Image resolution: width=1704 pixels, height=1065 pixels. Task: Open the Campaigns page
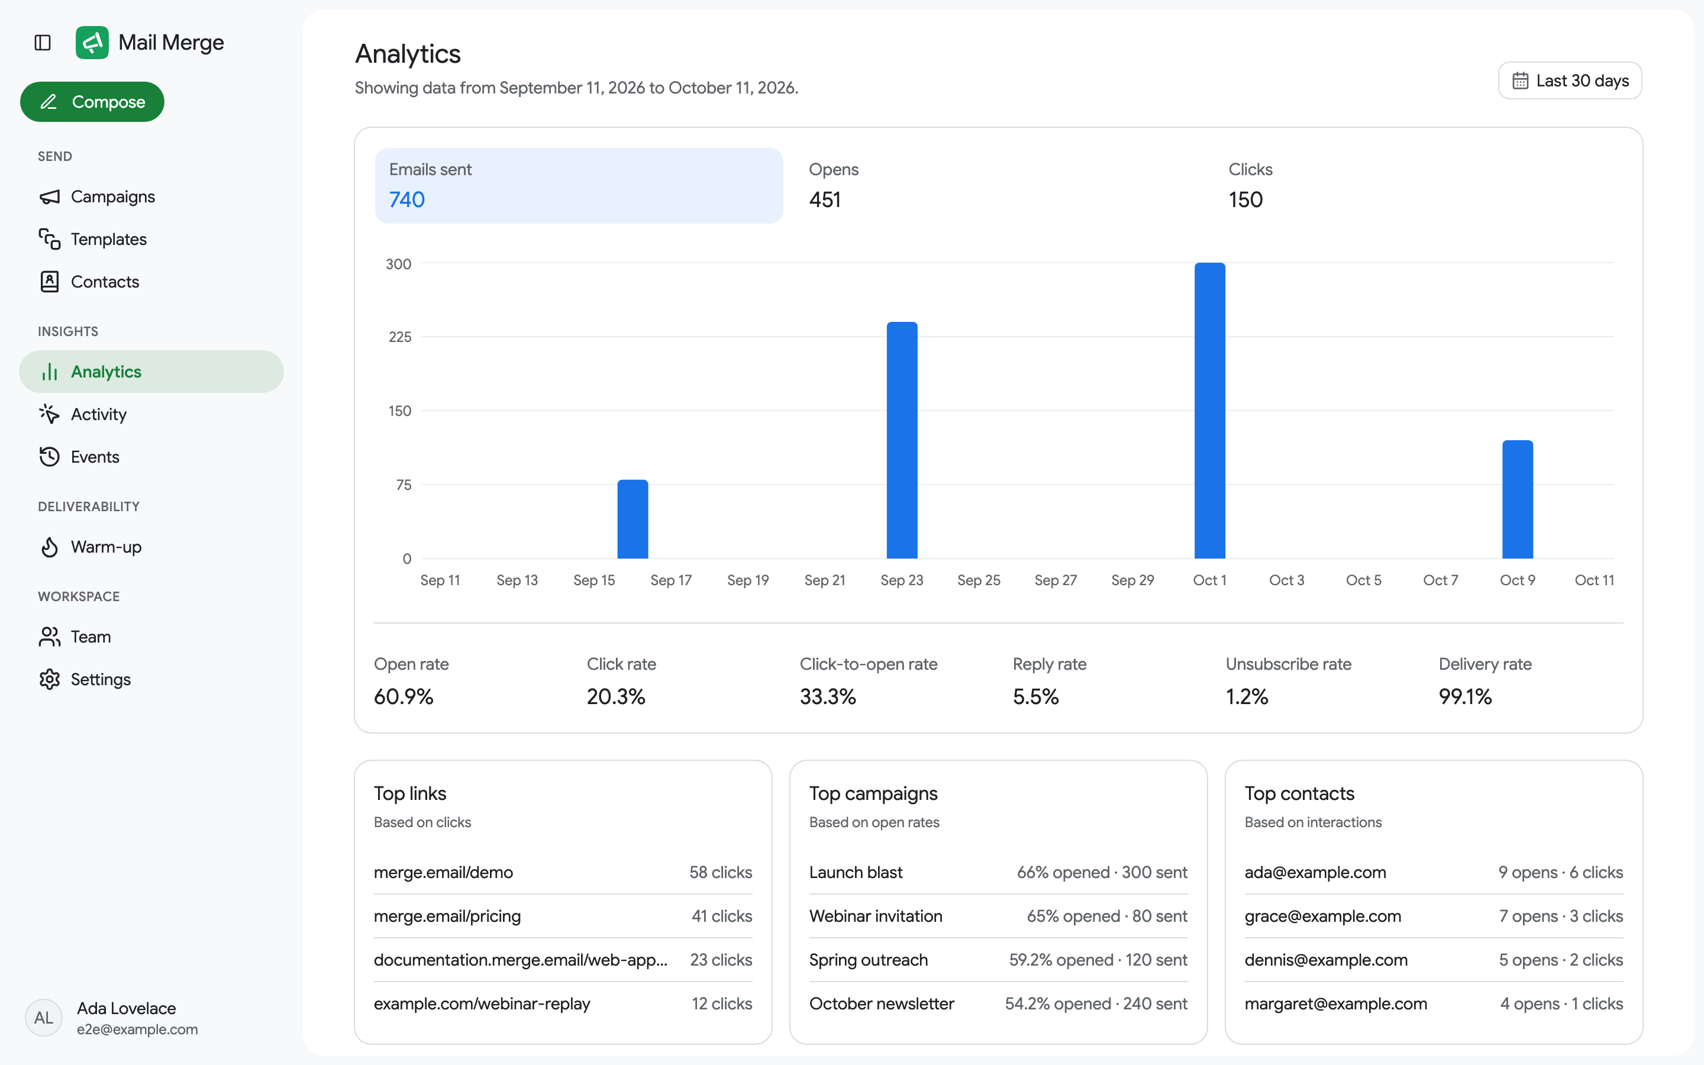[151, 196]
